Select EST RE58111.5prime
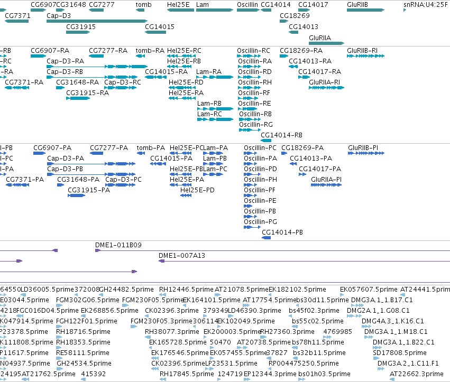 click(x=59, y=358)
